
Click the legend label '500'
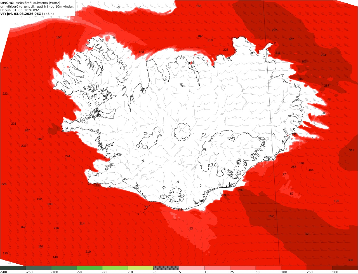coord(335,272)
